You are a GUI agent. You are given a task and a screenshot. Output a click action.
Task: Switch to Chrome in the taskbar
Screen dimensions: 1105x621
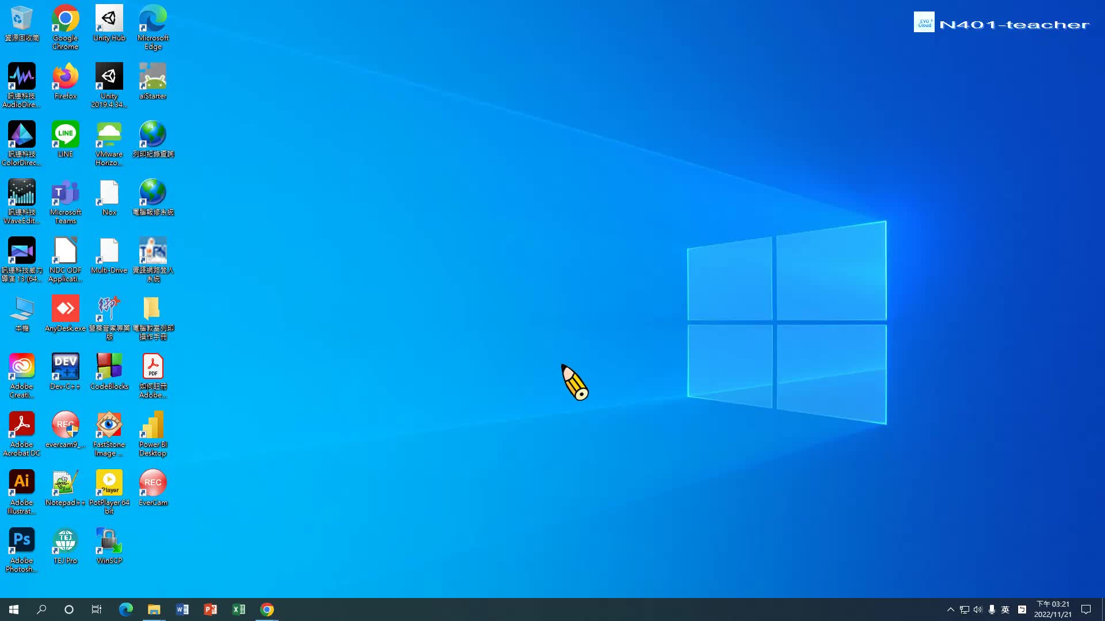click(266, 609)
